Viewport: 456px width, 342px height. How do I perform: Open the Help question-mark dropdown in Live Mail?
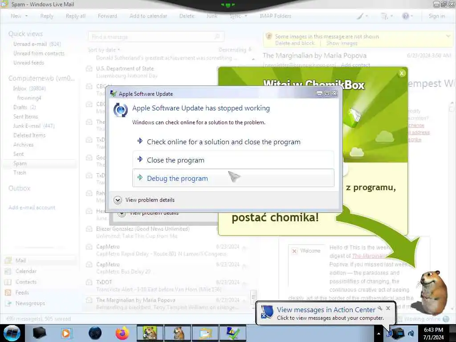407,16
